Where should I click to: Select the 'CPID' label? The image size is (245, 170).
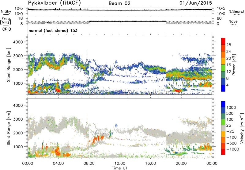(x=7, y=29)
